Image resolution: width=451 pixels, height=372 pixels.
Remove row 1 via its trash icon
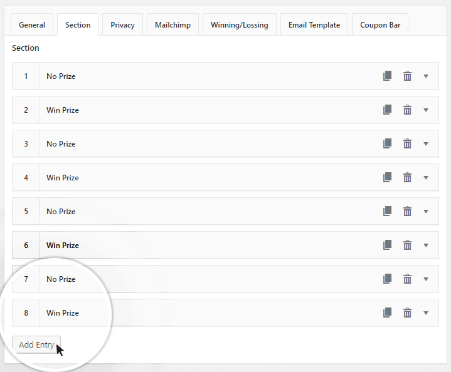click(407, 76)
